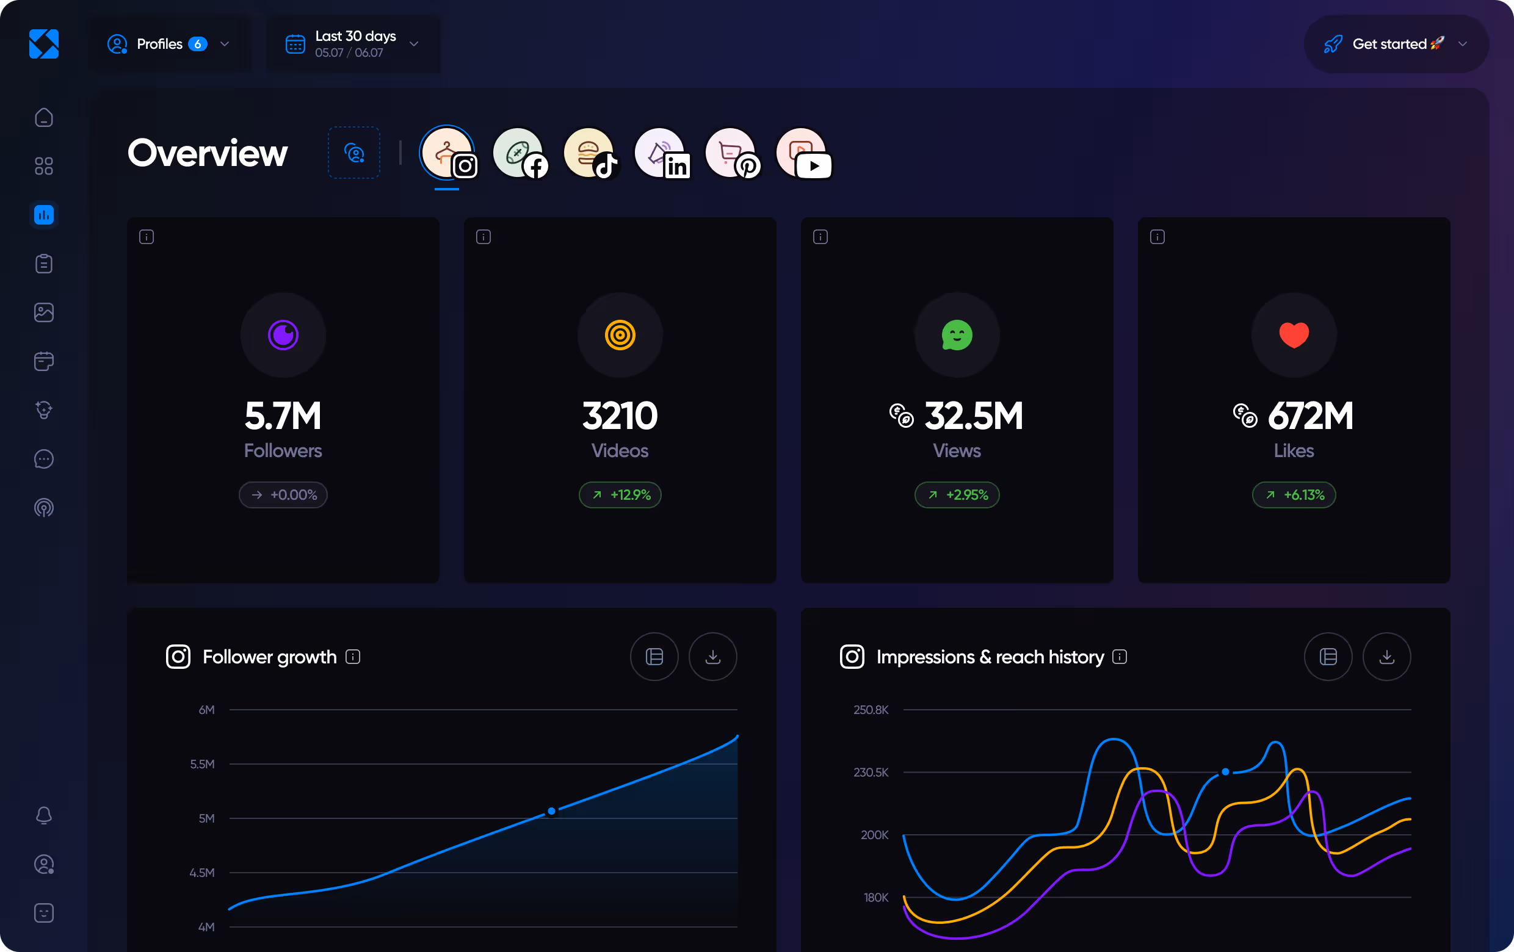Select the analytics bar chart sidebar icon
This screenshot has height=952, width=1514.
point(44,215)
